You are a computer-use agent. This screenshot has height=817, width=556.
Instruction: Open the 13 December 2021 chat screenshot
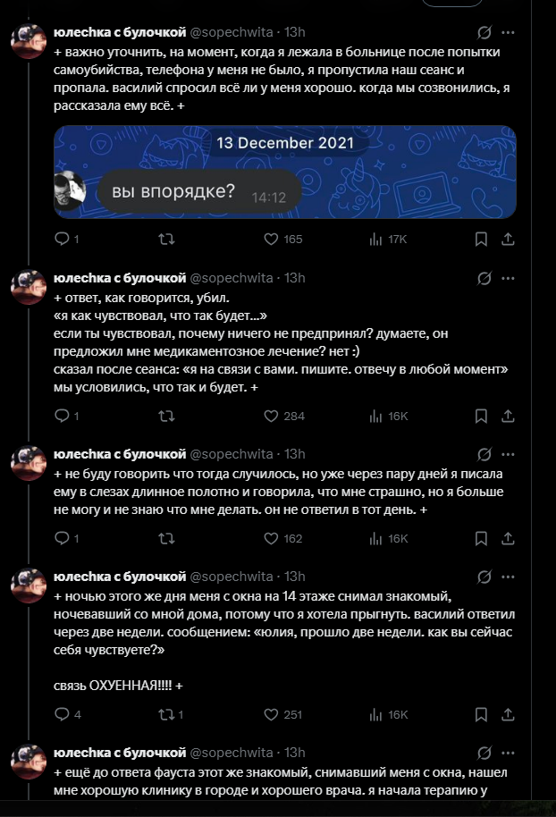(x=285, y=172)
